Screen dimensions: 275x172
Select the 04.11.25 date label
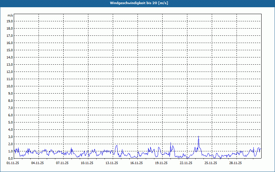[37, 163]
